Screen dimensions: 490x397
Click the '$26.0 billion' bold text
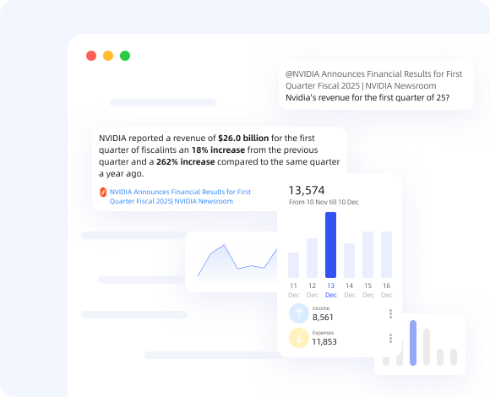(x=243, y=138)
